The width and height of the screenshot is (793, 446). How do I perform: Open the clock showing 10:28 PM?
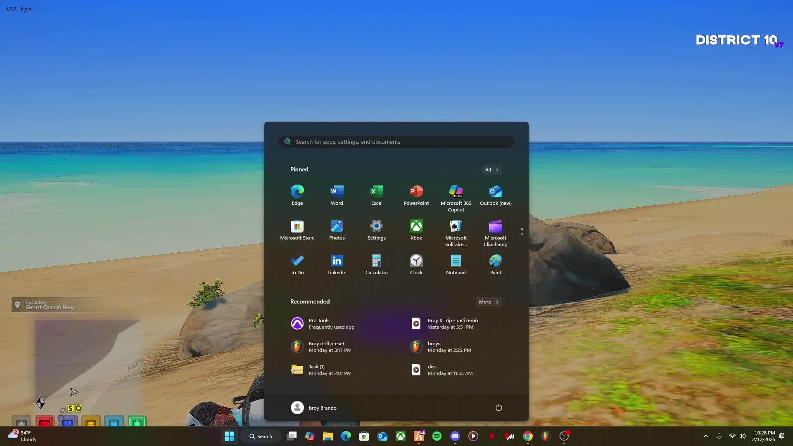[x=763, y=436]
